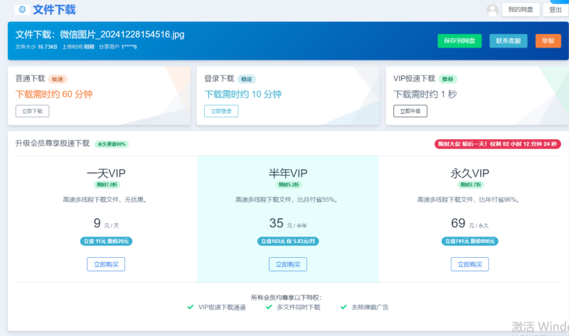Click text 下载需时约 1 秒

(425, 94)
